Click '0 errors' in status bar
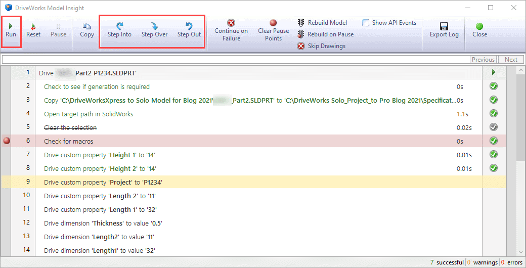The height and width of the screenshot is (268, 526). click(x=512, y=262)
